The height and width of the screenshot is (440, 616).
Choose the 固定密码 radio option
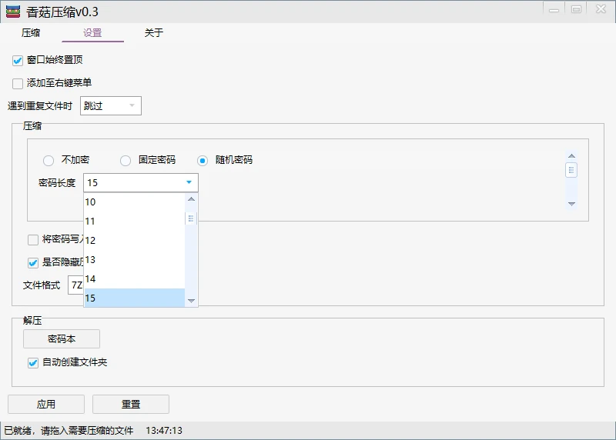pyautogui.click(x=126, y=161)
